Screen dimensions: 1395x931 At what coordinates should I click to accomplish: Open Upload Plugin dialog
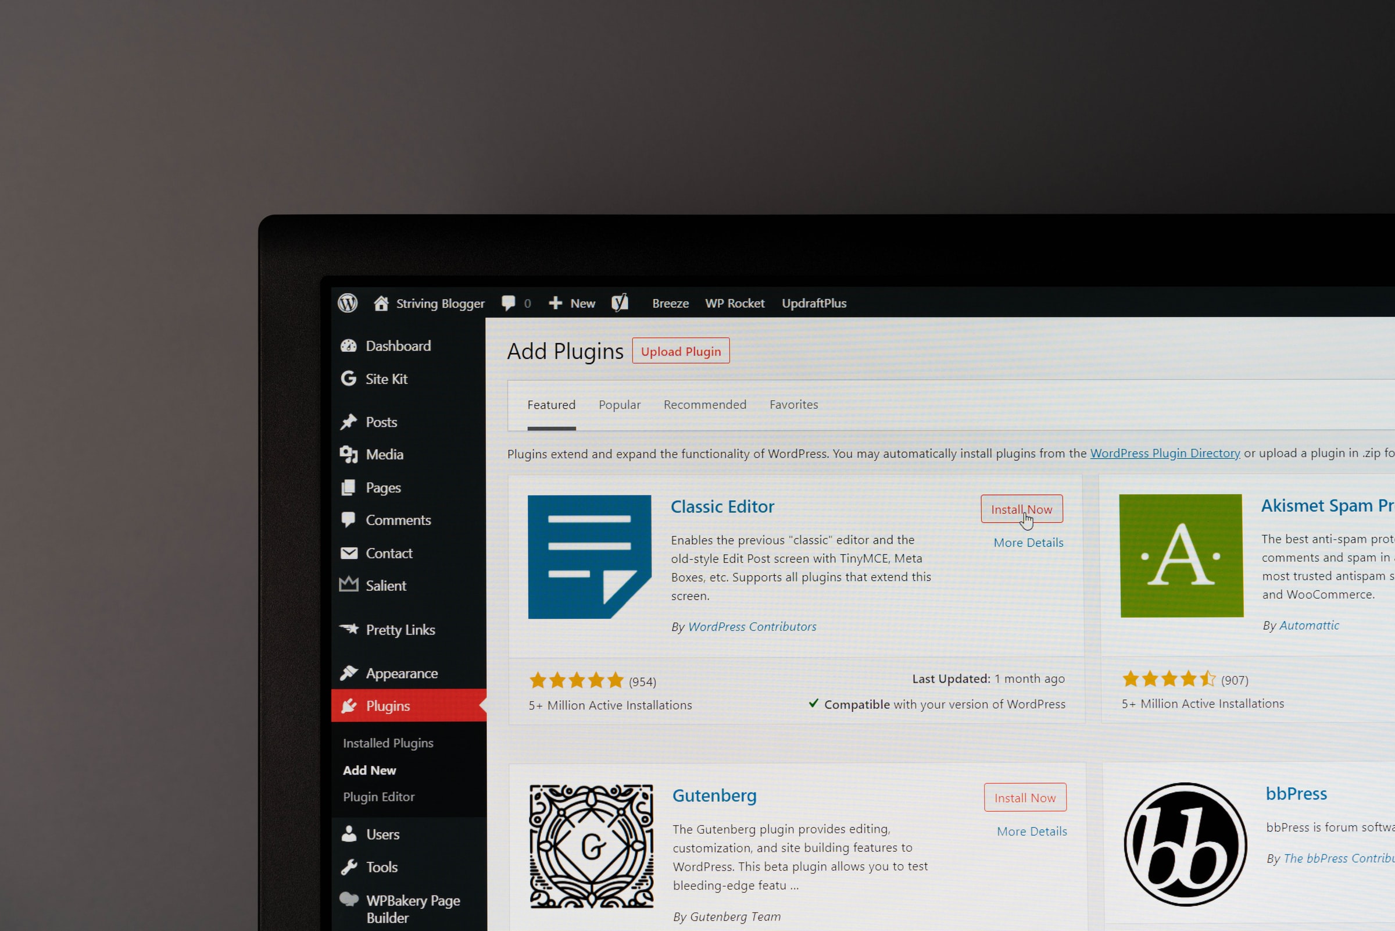[x=681, y=351]
